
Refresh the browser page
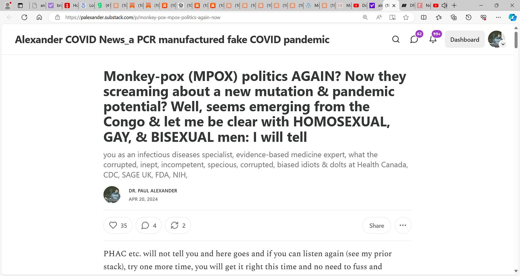(x=24, y=17)
